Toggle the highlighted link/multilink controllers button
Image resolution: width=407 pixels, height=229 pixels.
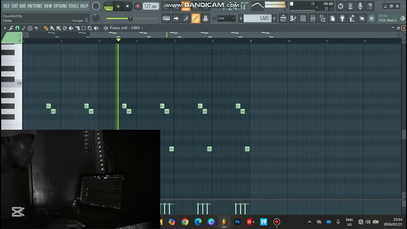coord(196,18)
